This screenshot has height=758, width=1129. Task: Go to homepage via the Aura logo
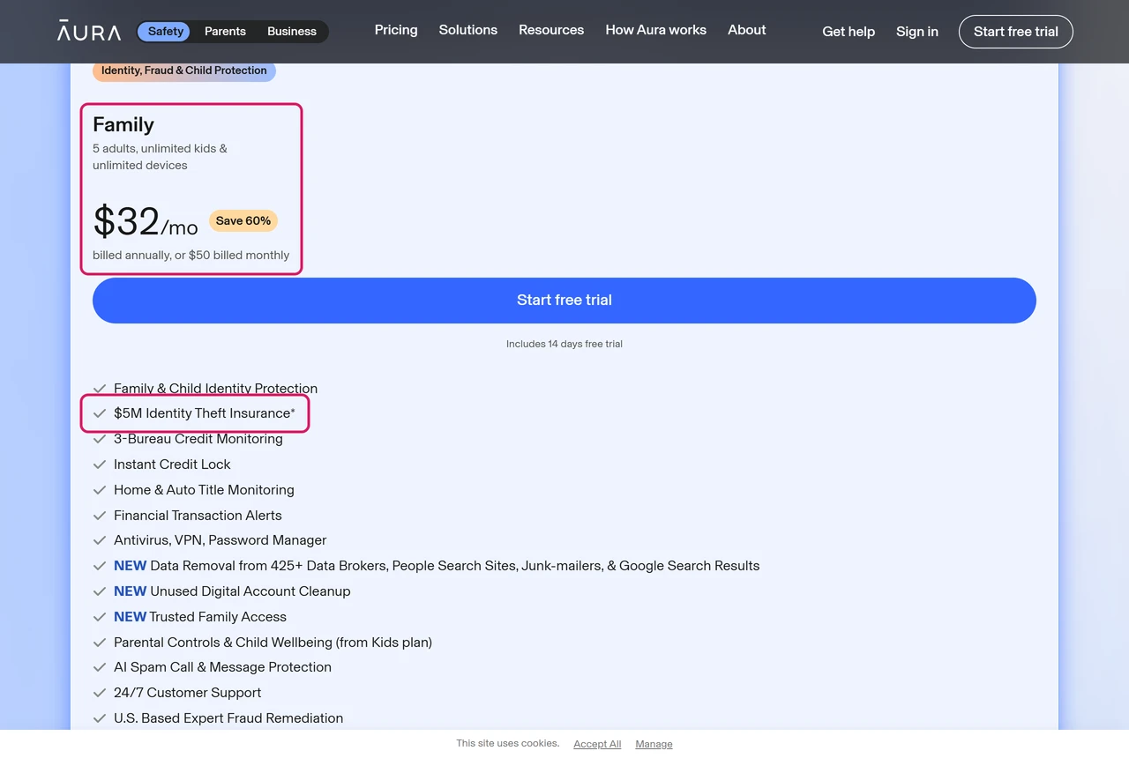(x=89, y=32)
